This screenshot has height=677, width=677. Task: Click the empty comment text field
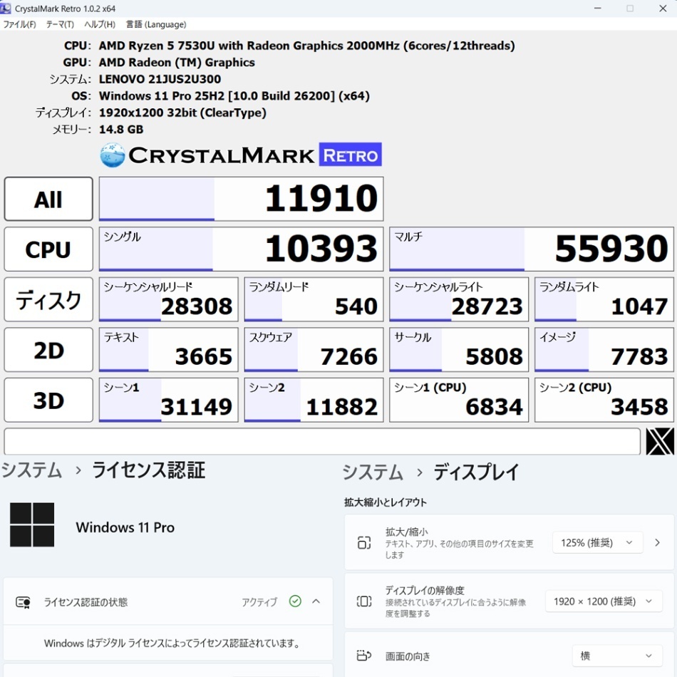tap(322, 441)
